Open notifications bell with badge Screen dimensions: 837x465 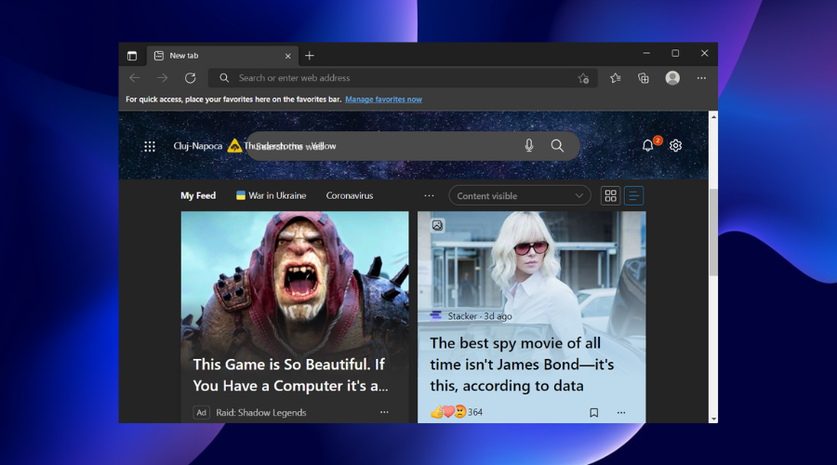click(x=648, y=145)
